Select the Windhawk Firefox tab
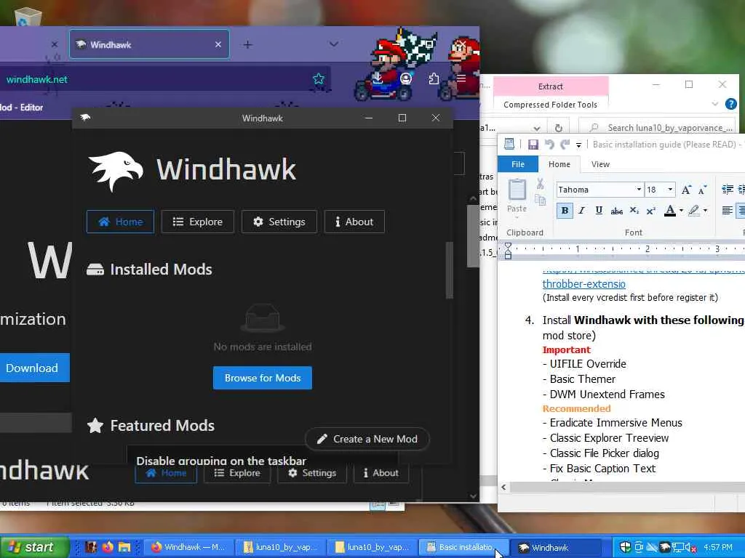745x558 pixels. click(149, 44)
